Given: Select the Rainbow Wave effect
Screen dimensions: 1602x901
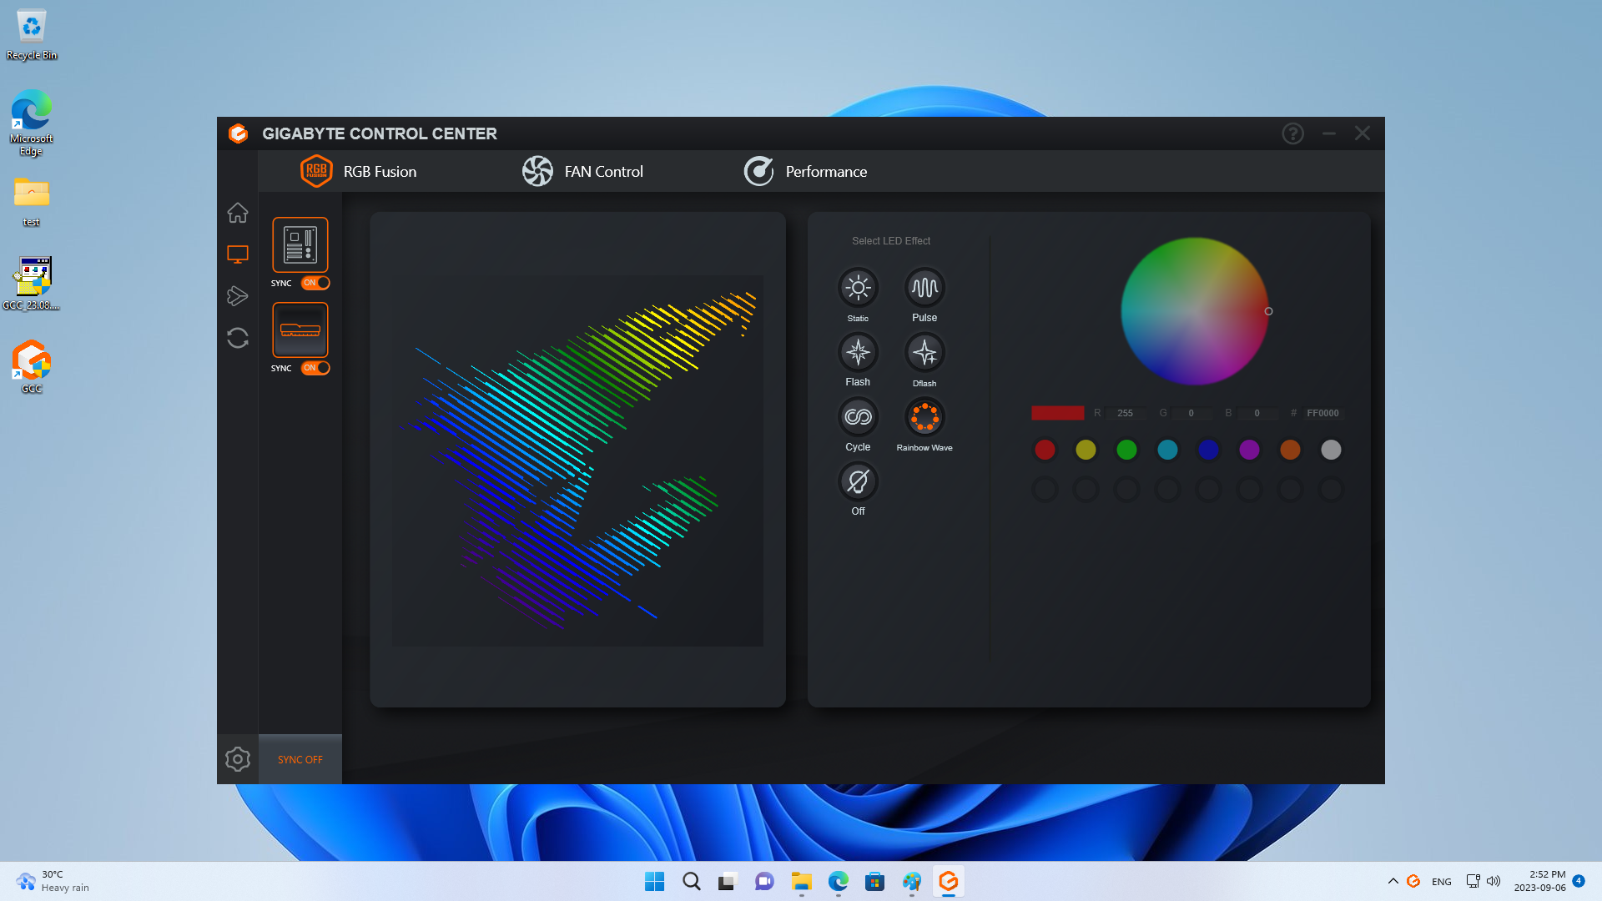Looking at the screenshot, I should coord(924,417).
